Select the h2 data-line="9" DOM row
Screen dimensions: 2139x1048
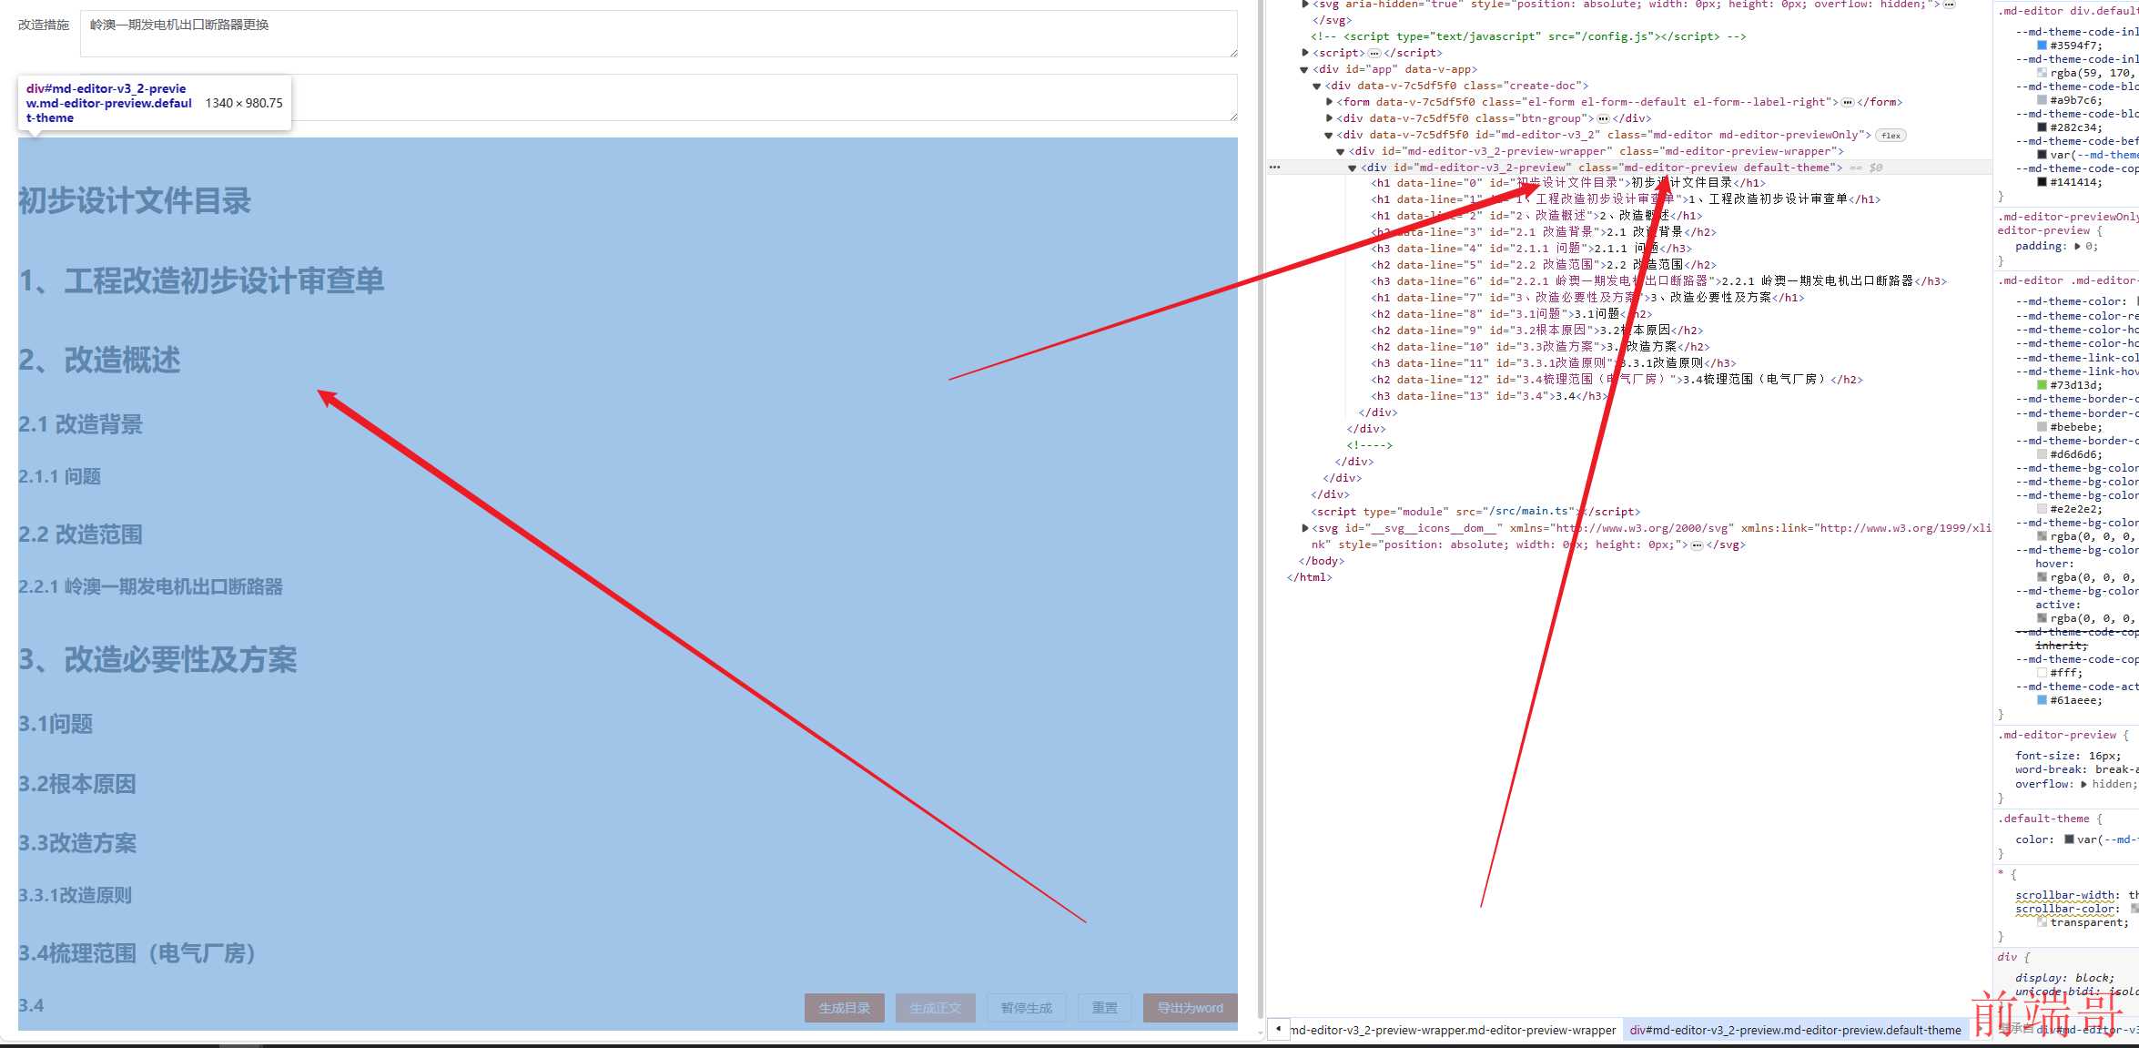(1536, 331)
